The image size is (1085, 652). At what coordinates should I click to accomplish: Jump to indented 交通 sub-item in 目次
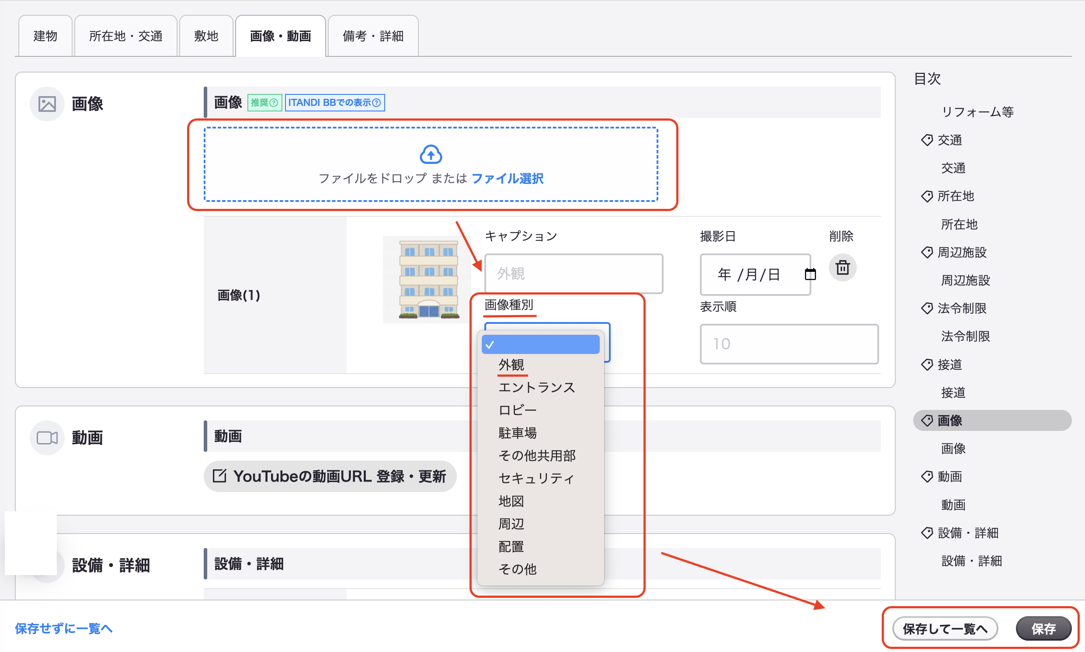point(953,168)
